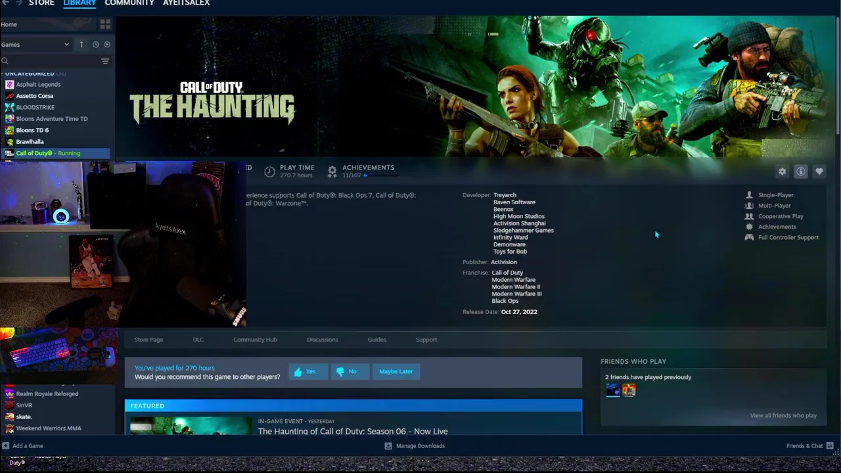This screenshot has height=473, width=841.
Task: Open The Haunting Season 06 news headline
Action: tap(353, 432)
